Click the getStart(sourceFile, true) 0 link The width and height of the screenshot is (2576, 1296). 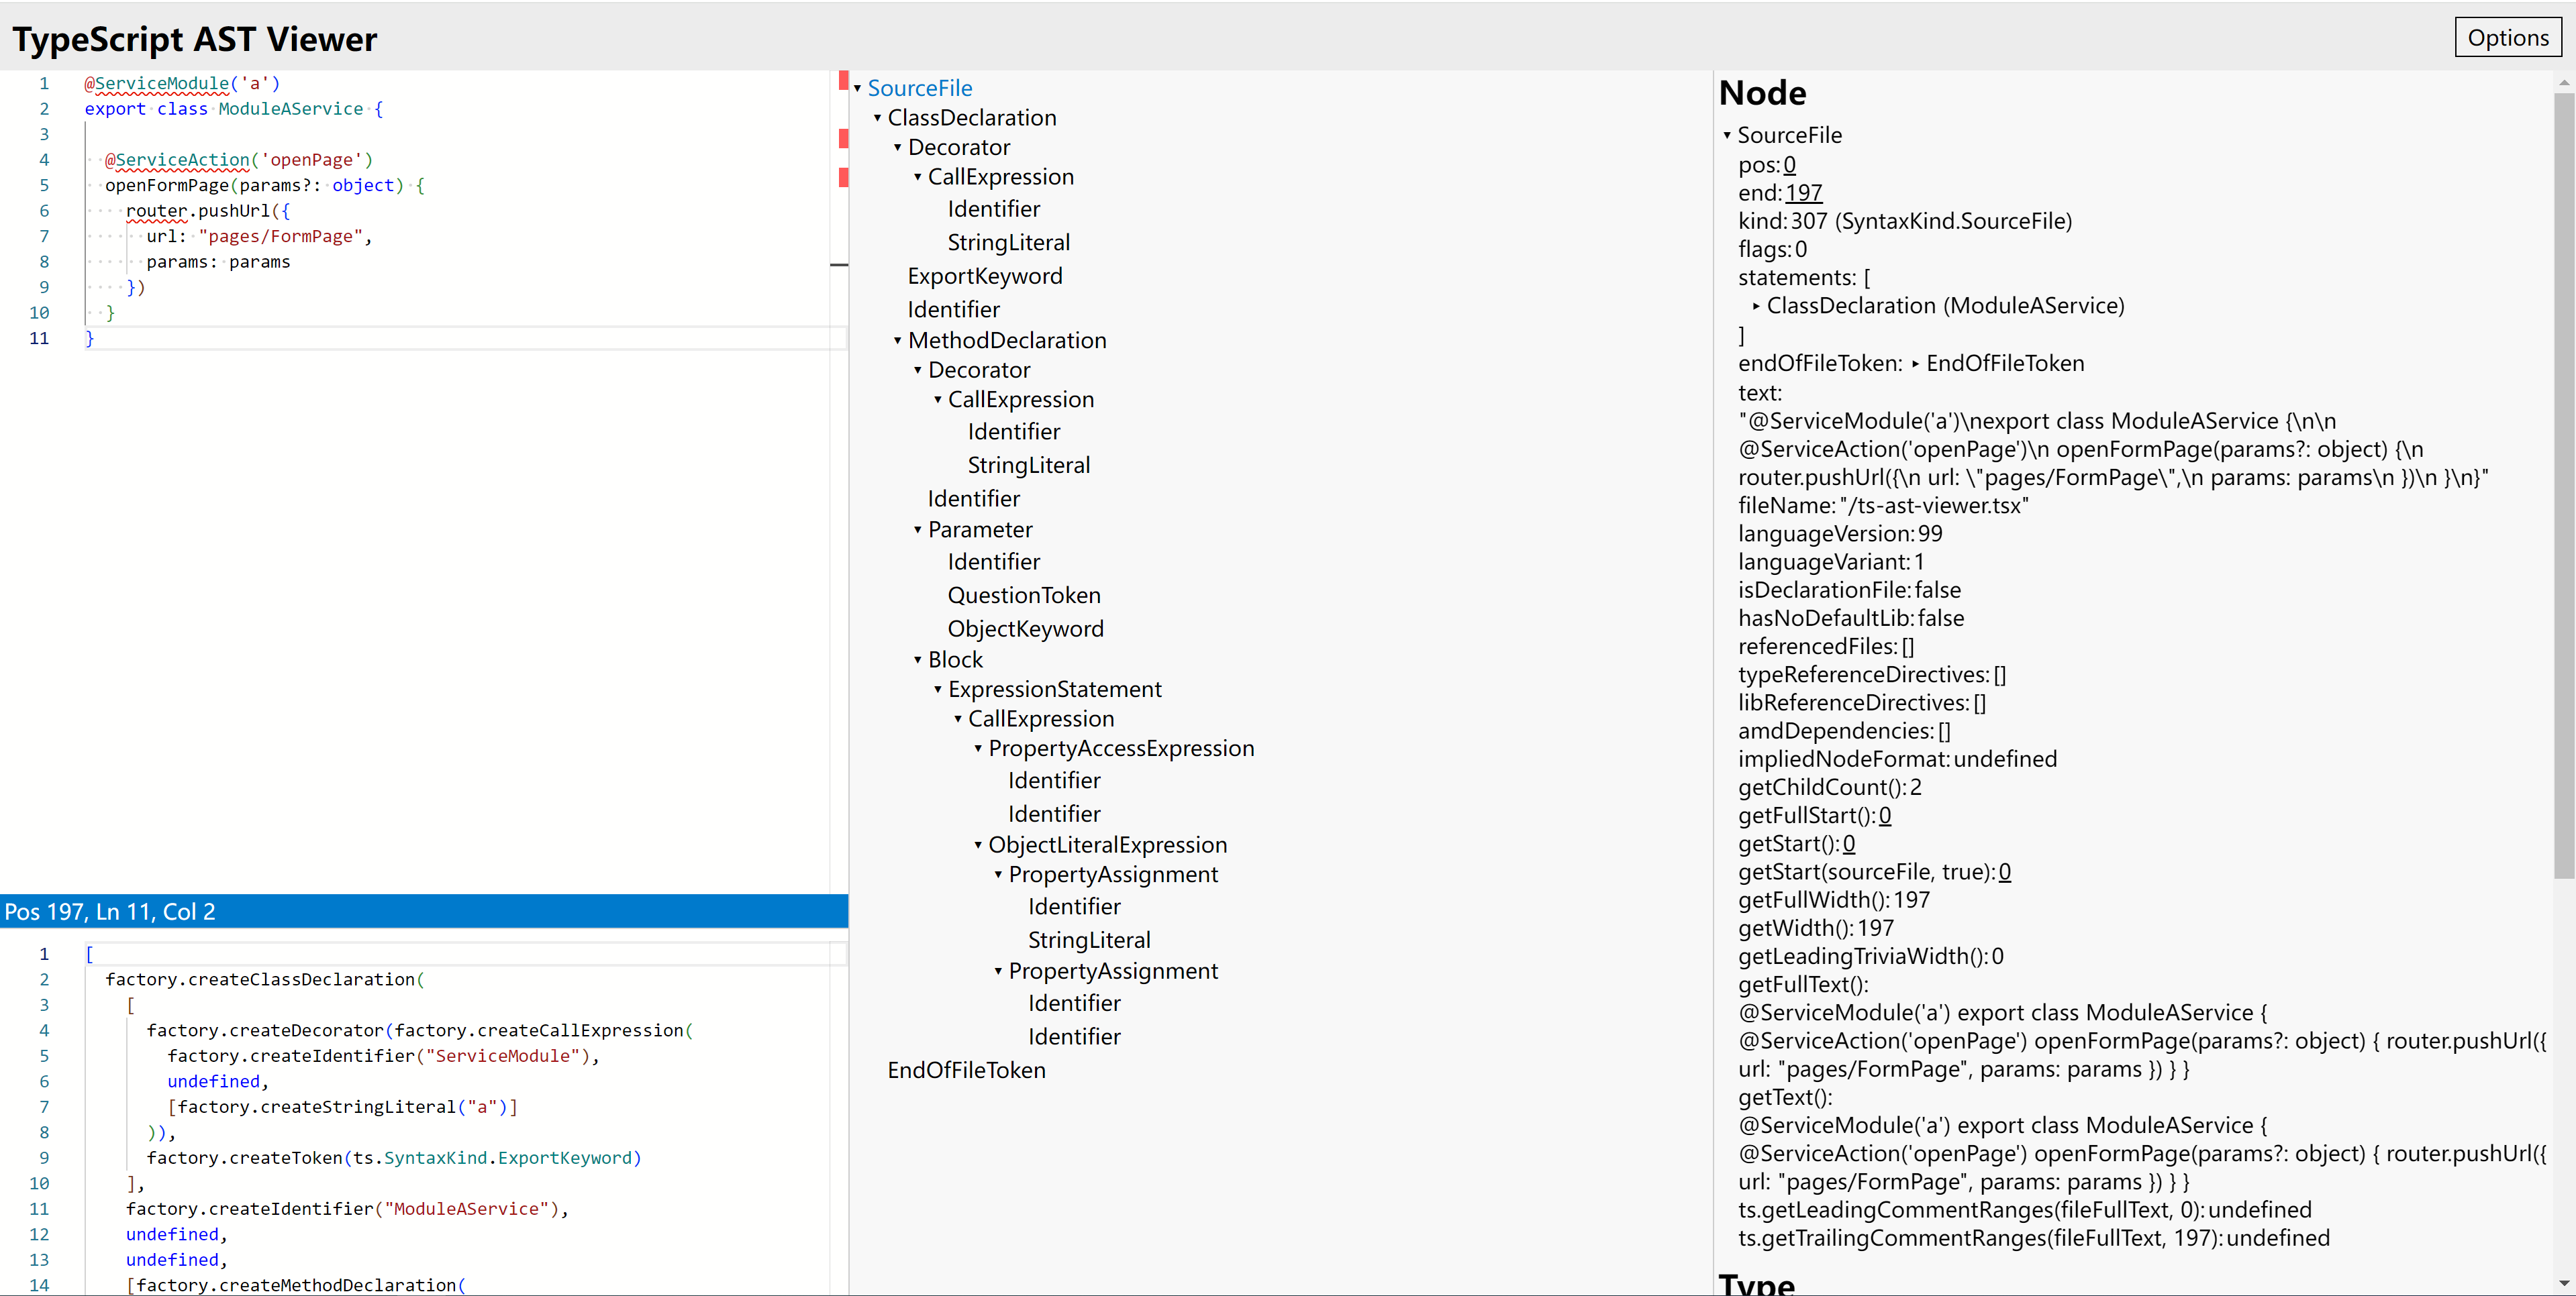2004,872
